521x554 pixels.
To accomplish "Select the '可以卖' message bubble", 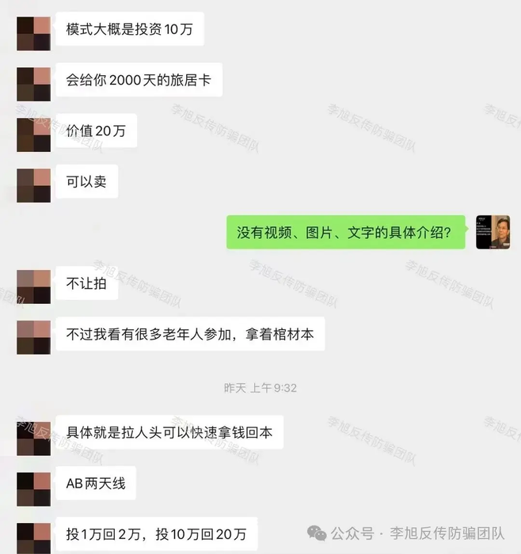I will point(87,181).
